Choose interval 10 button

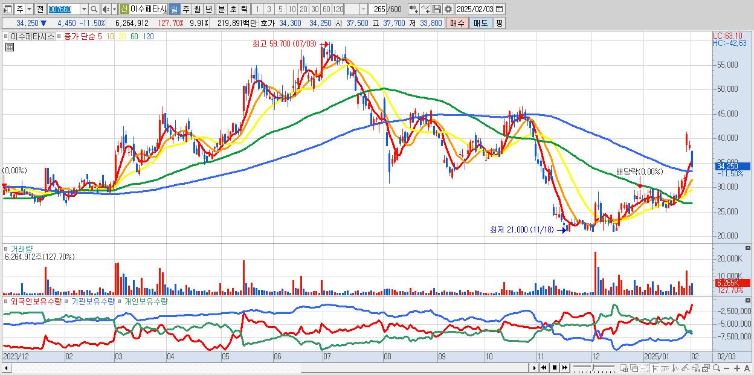click(292, 9)
